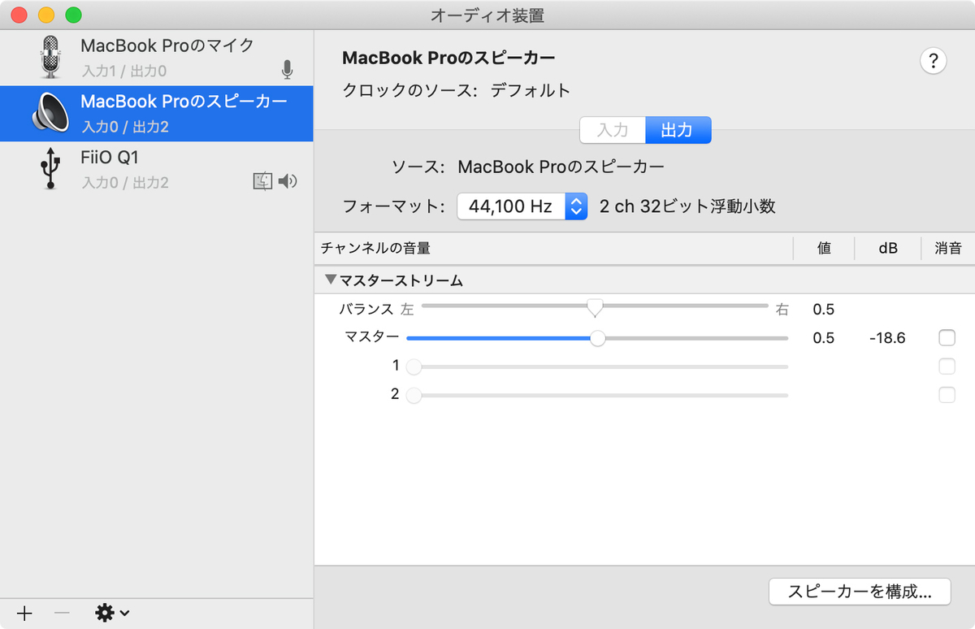This screenshot has height=629, width=975.
Task: Toggle the マスター mute checkbox
Action: point(947,337)
